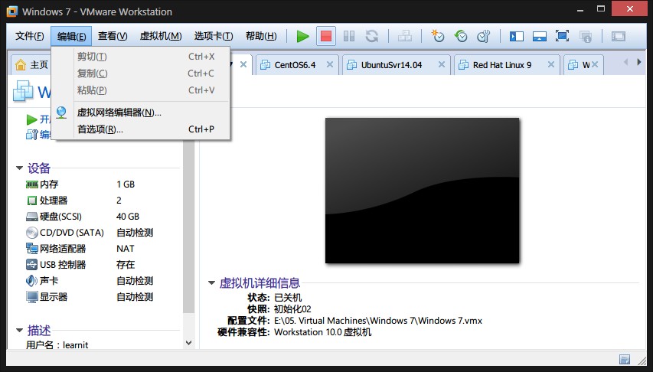Click the status bar icon at bottom right
The height and width of the screenshot is (372, 653).
pyautogui.click(x=624, y=360)
